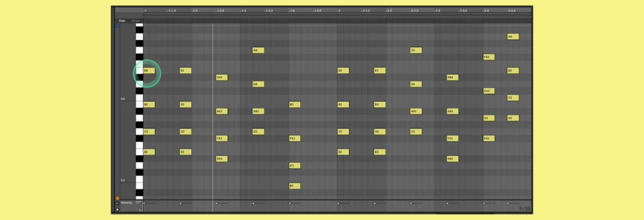Image resolution: width=644 pixels, height=220 pixels.
Task: Click the orange lane toggle icon below keyboard
Action: click(117, 198)
